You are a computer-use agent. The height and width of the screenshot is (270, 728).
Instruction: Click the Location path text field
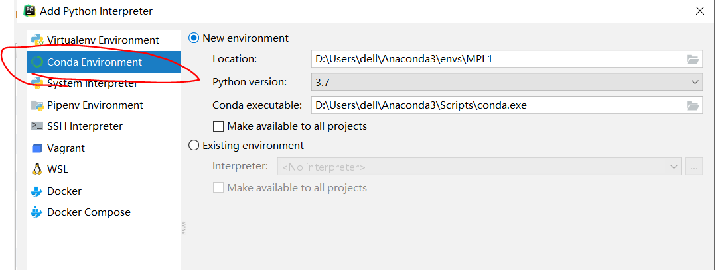(498, 60)
